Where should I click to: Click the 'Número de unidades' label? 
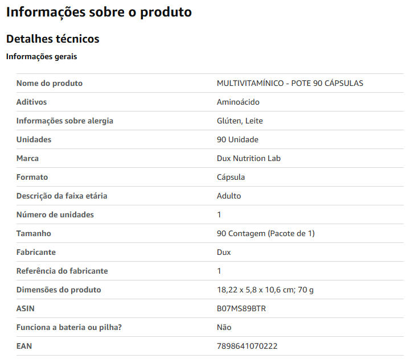click(x=55, y=214)
